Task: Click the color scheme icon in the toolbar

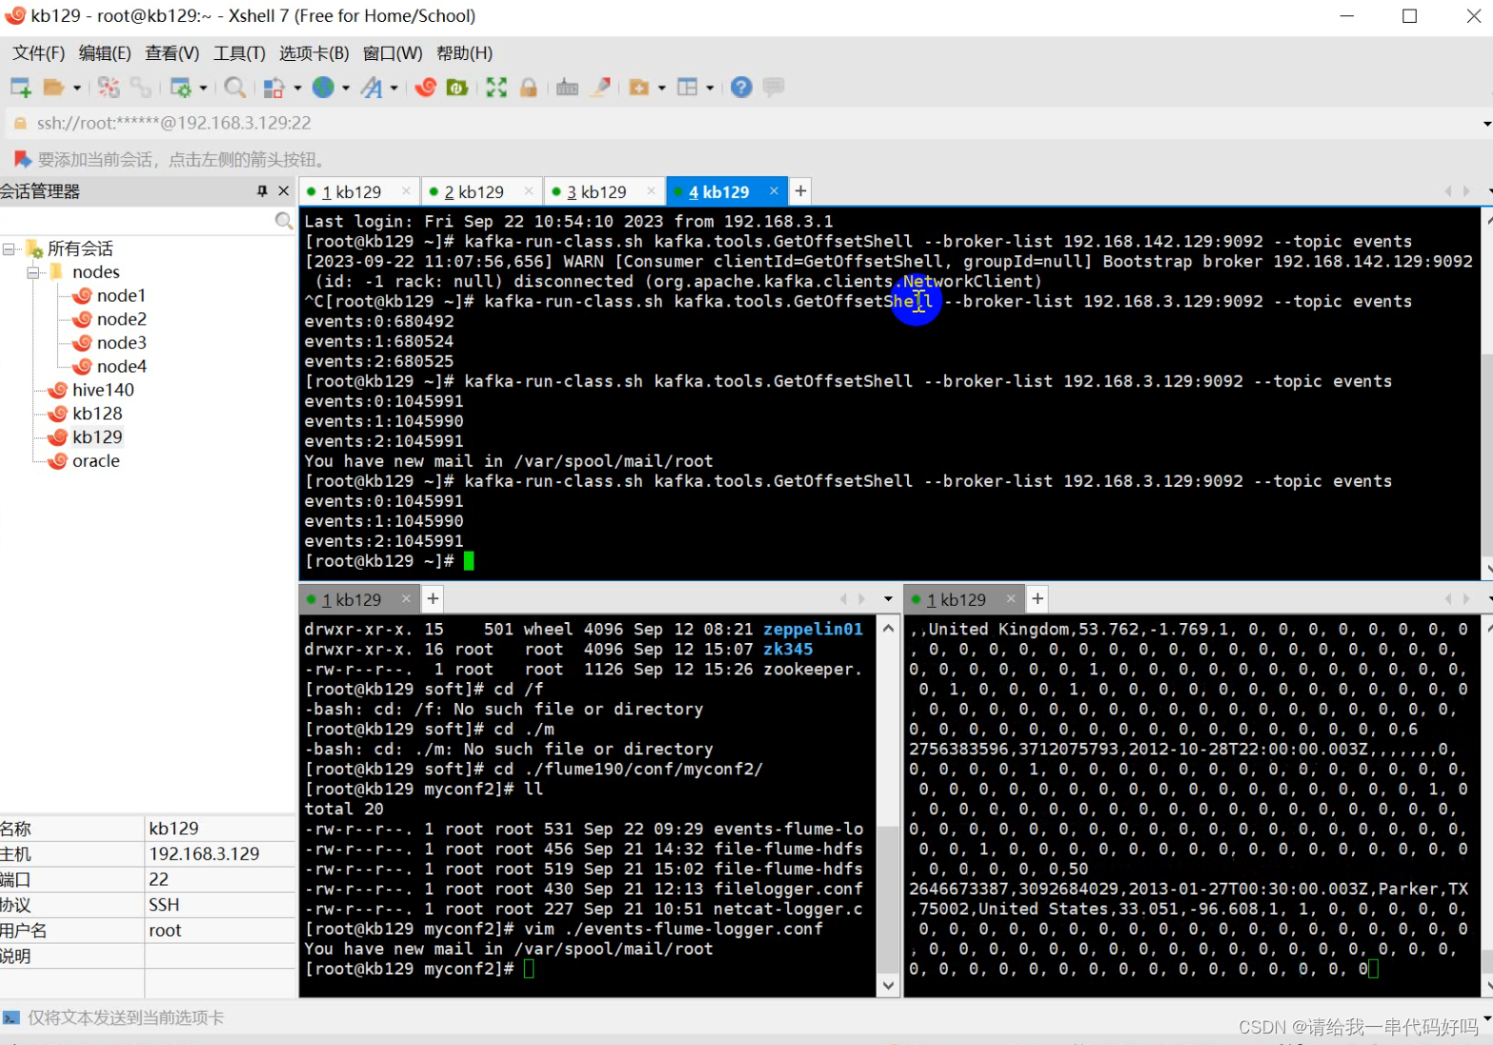Action: click(274, 88)
